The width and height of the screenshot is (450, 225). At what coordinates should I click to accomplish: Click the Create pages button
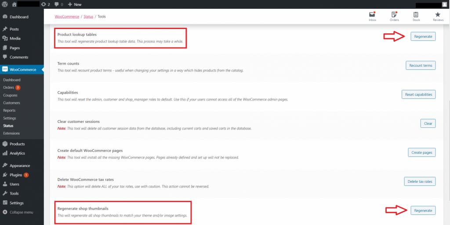pos(422,152)
